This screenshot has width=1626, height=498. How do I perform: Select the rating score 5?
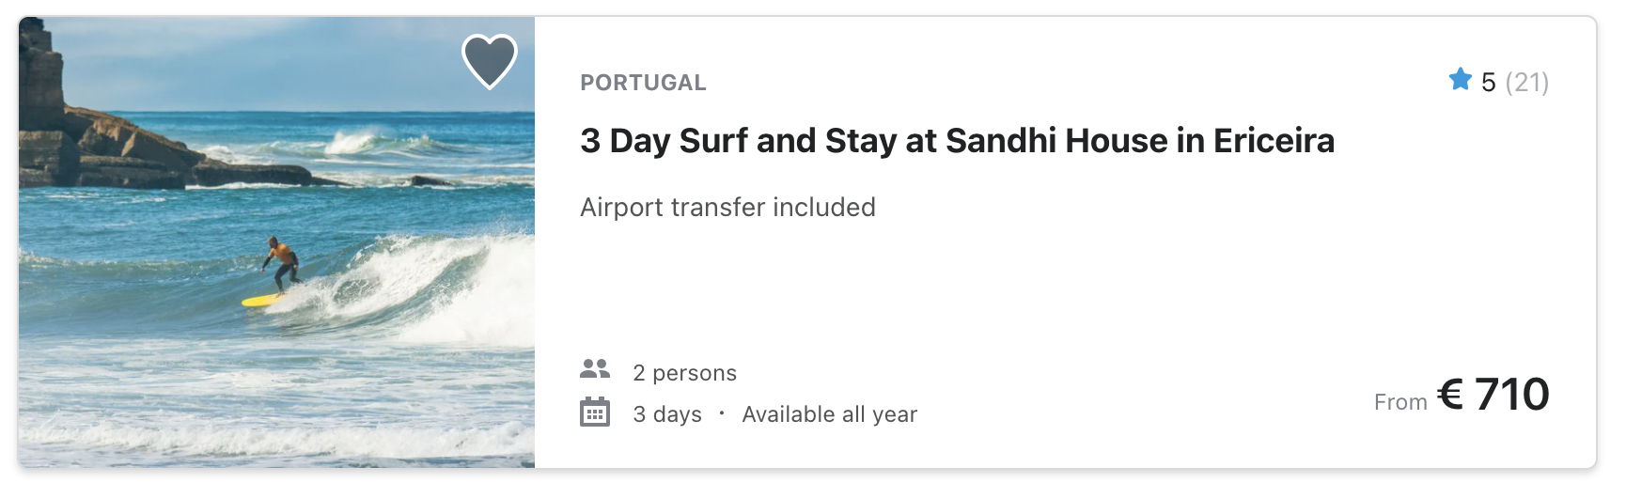1488,83
